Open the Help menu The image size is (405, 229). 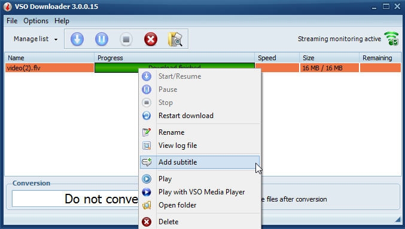(62, 21)
